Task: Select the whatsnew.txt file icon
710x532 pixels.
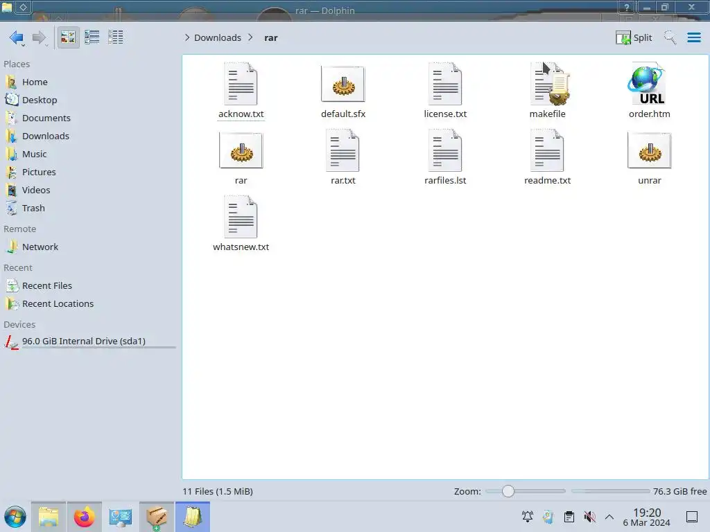Action: [x=241, y=217]
